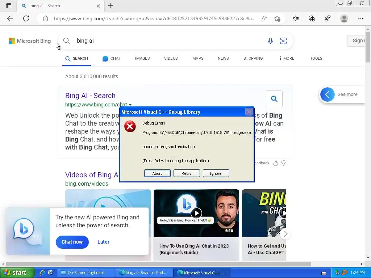371x278 pixels.
Task: Open the TOOLS option
Action: 316,58
